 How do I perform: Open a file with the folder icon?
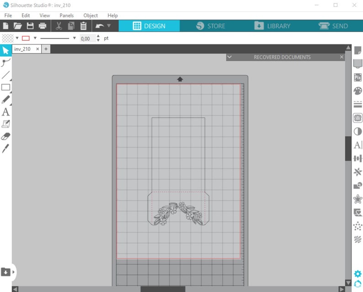click(x=17, y=26)
